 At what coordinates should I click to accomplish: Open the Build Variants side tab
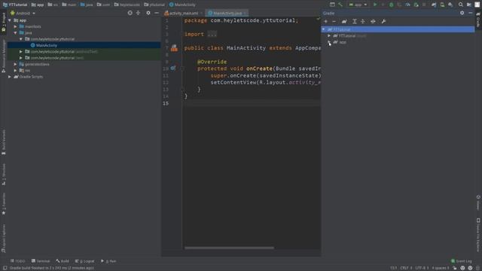(3, 142)
